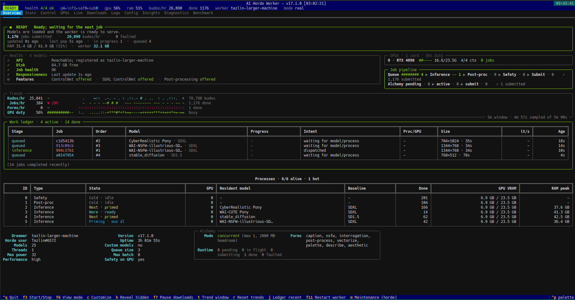View the Insights tab
The width and height of the screenshot is (575, 300).
[x=151, y=13]
